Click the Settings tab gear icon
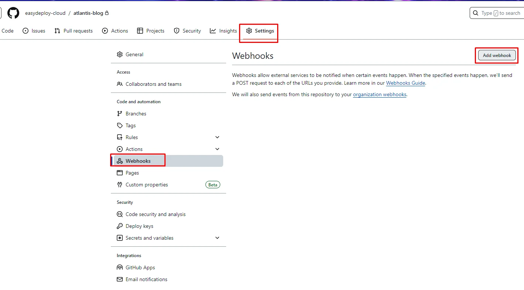Viewport: 524px width, 290px height. point(249,31)
